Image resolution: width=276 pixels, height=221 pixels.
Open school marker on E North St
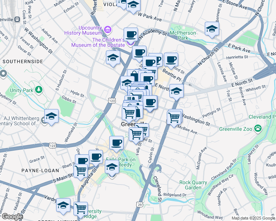pos(176,92)
